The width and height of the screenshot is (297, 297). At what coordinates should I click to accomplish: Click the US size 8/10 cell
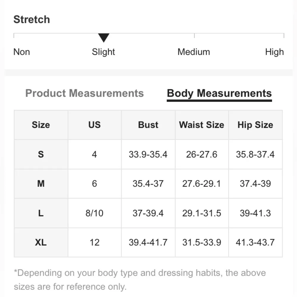[94, 213]
